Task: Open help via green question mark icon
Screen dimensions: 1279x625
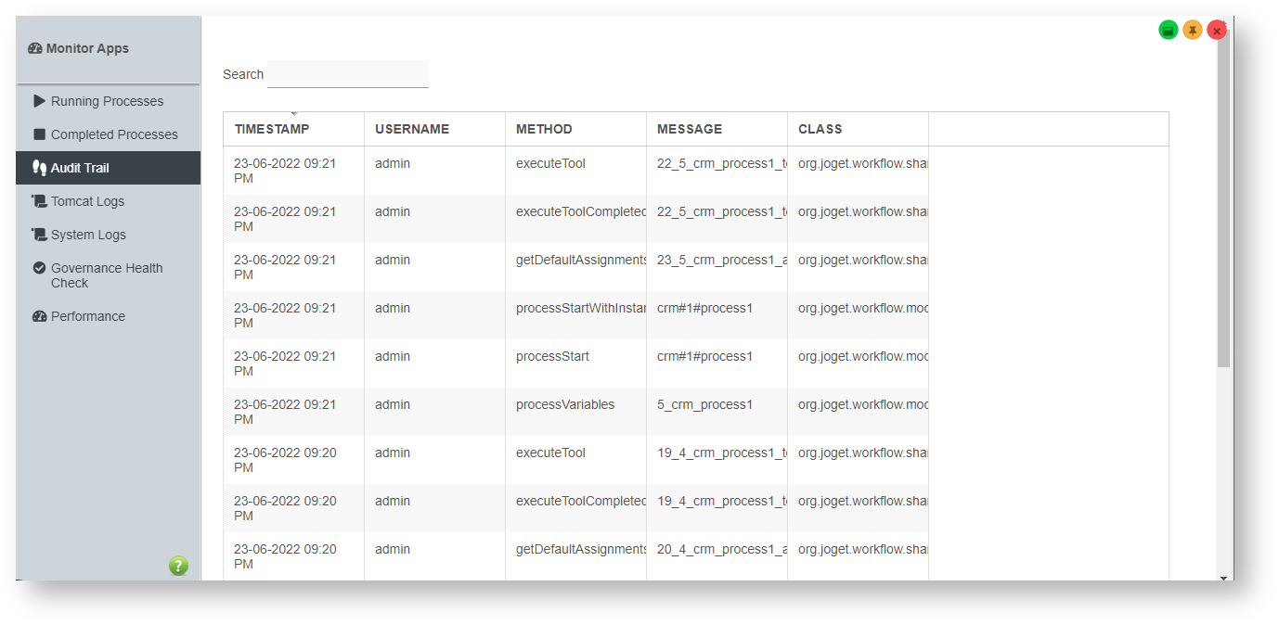Action: click(x=178, y=566)
